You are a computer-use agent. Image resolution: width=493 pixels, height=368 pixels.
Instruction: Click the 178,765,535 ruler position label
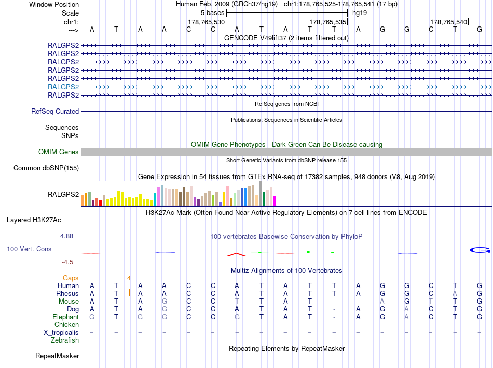coord(327,22)
